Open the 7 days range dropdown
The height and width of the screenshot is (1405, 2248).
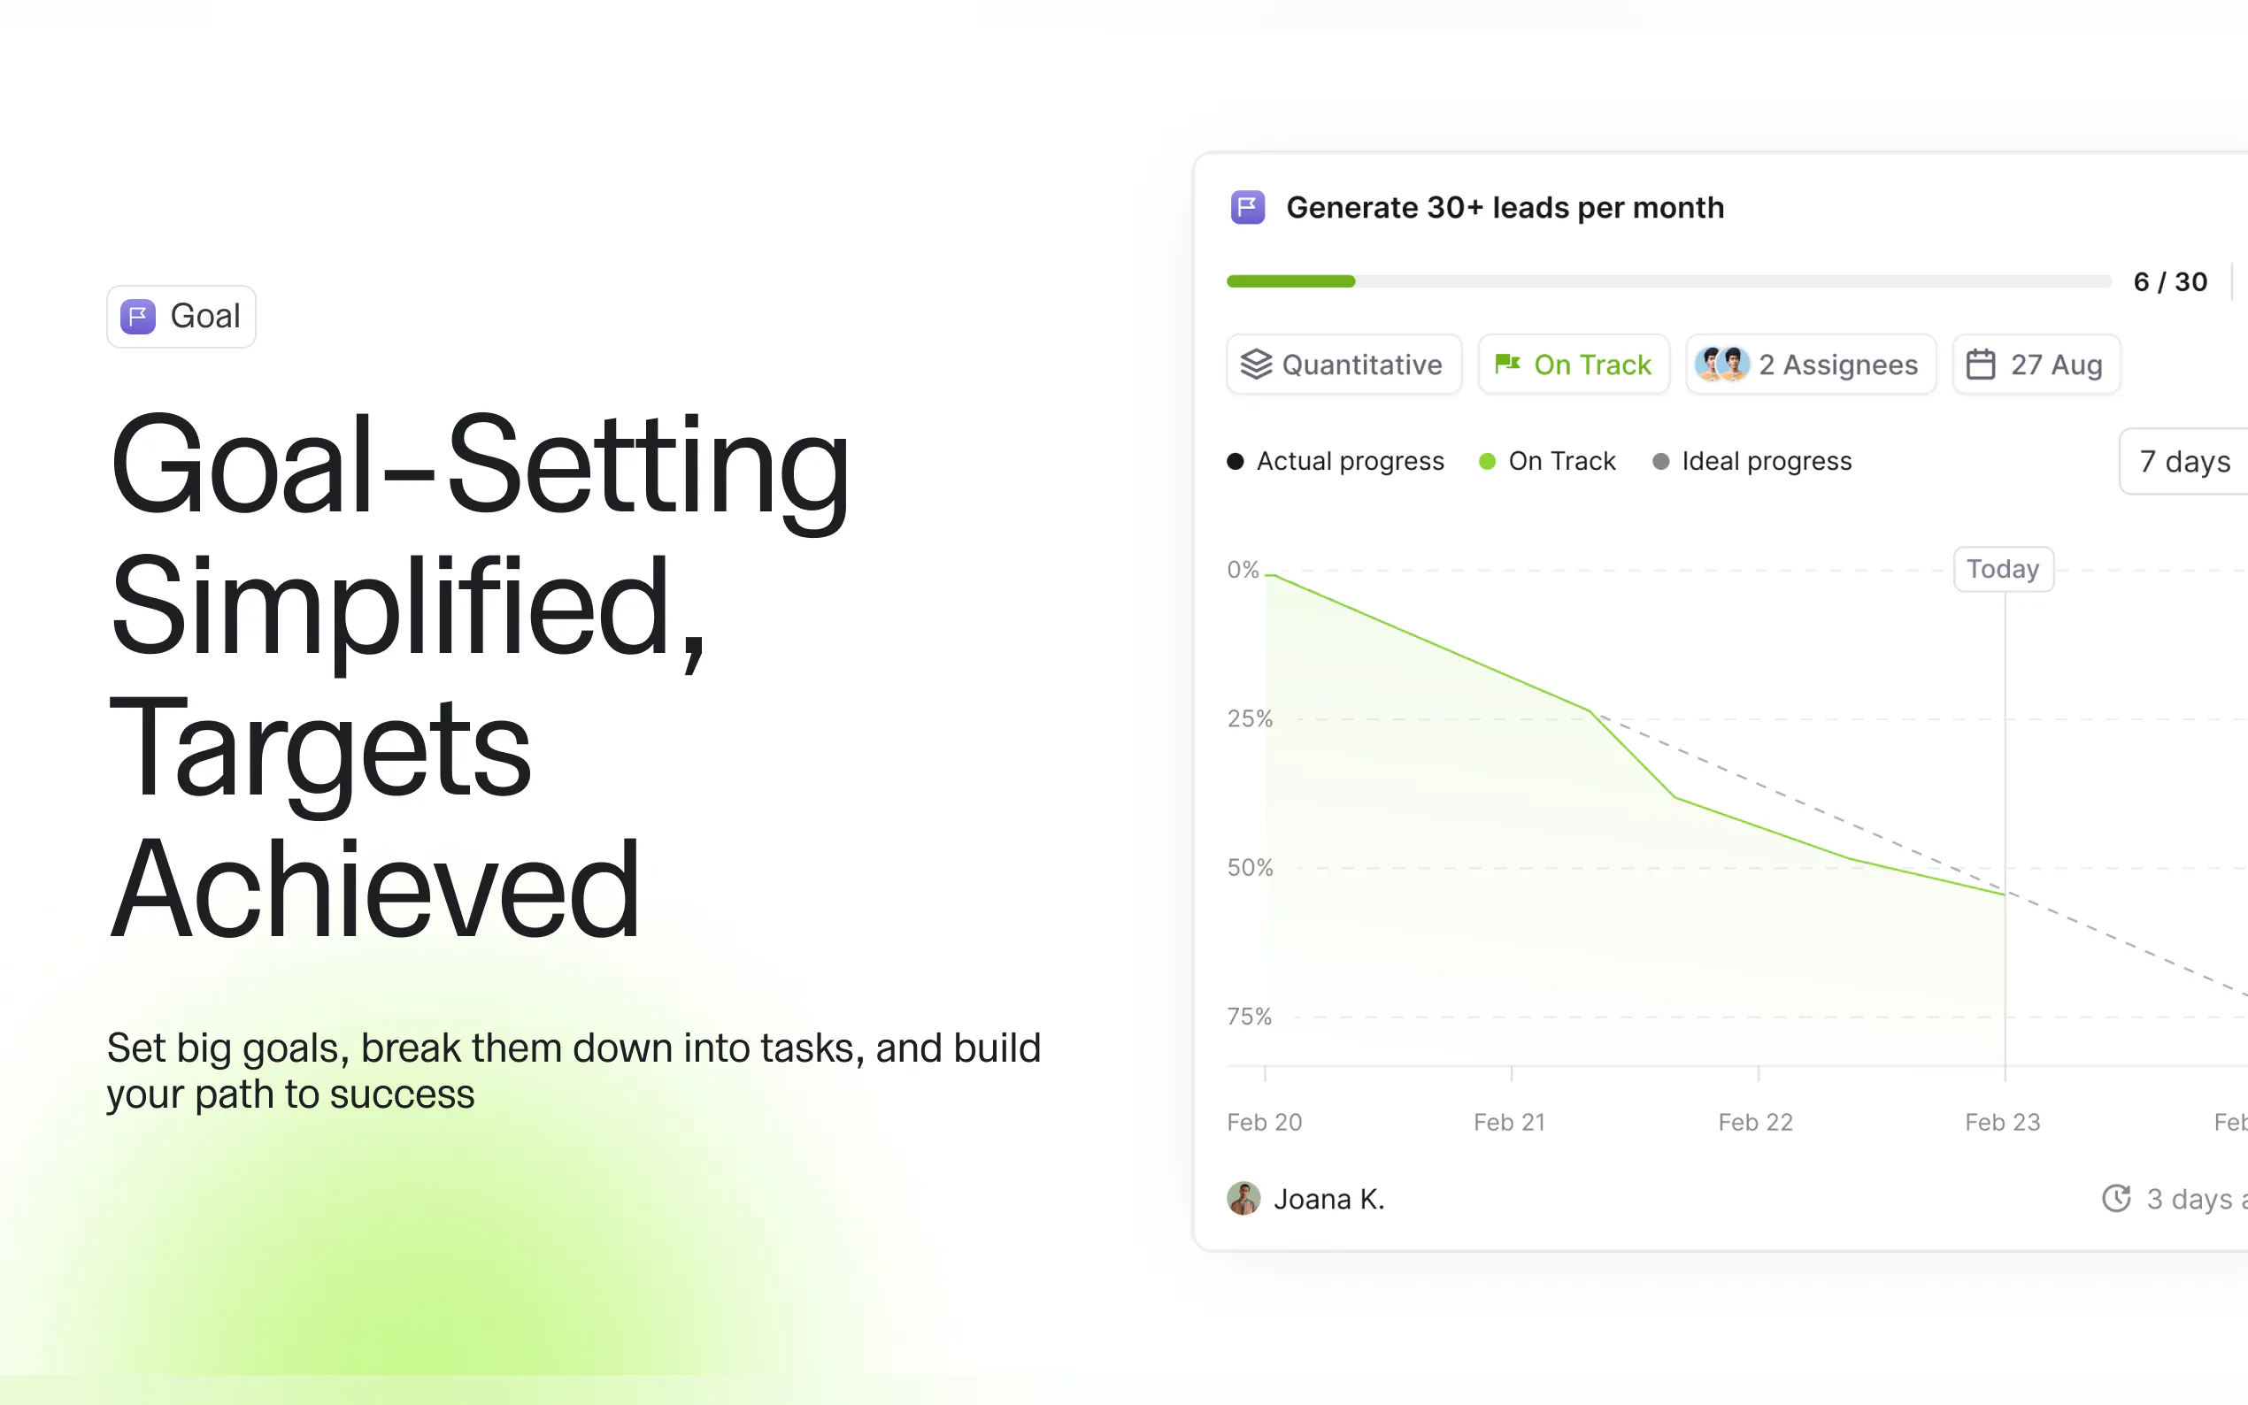pos(2184,461)
